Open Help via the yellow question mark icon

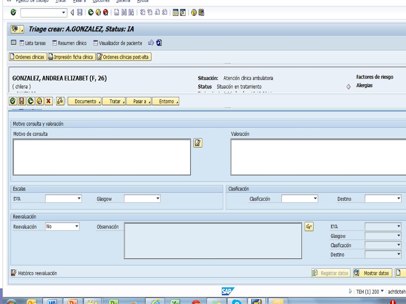(x=193, y=12)
